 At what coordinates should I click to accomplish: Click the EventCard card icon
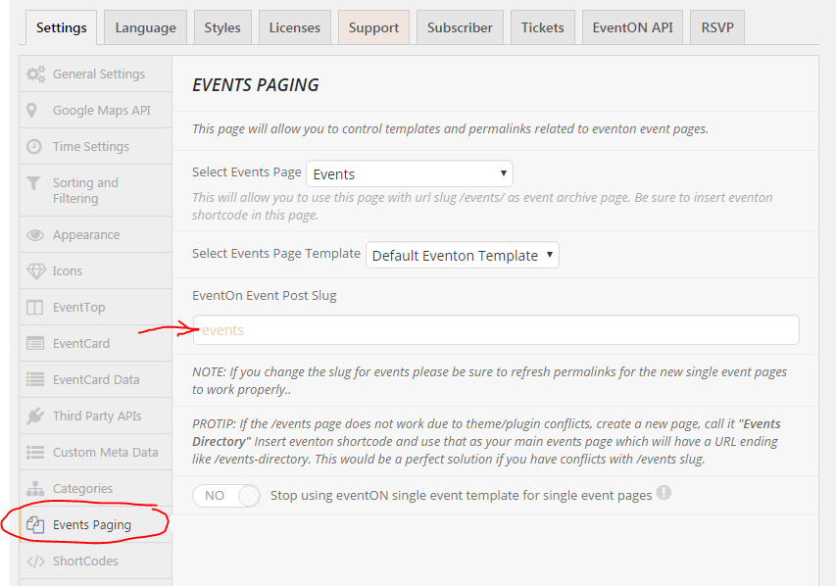tap(35, 343)
